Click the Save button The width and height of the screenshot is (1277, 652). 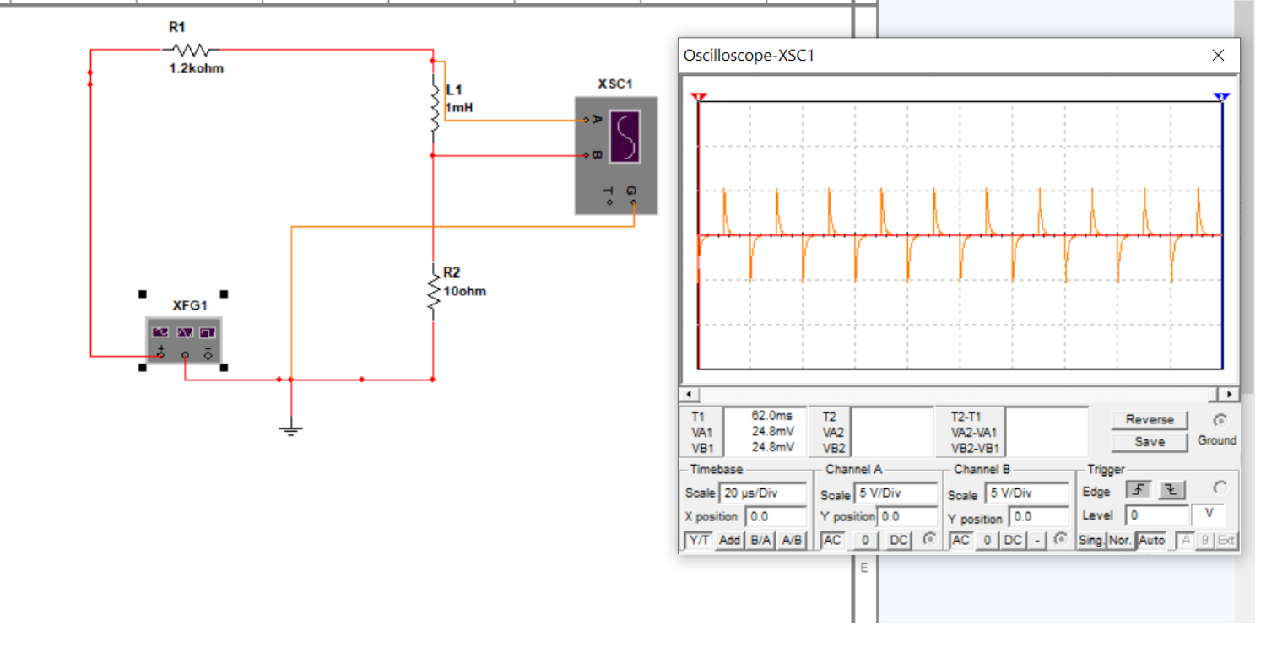click(x=1150, y=442)
